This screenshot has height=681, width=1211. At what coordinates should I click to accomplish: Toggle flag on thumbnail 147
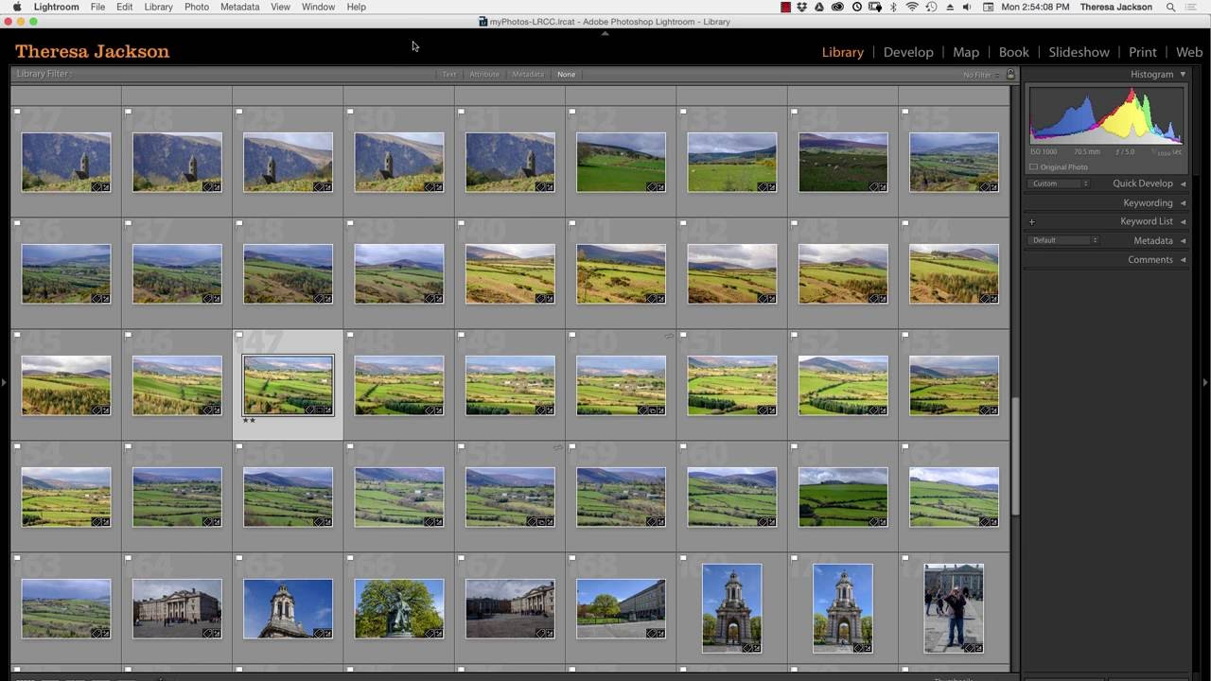[x=239, y=335]
